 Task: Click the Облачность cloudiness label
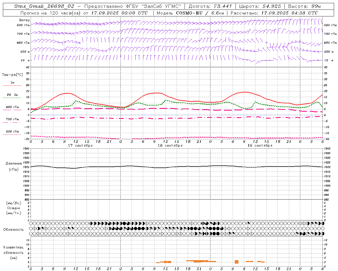click(13, 230)
